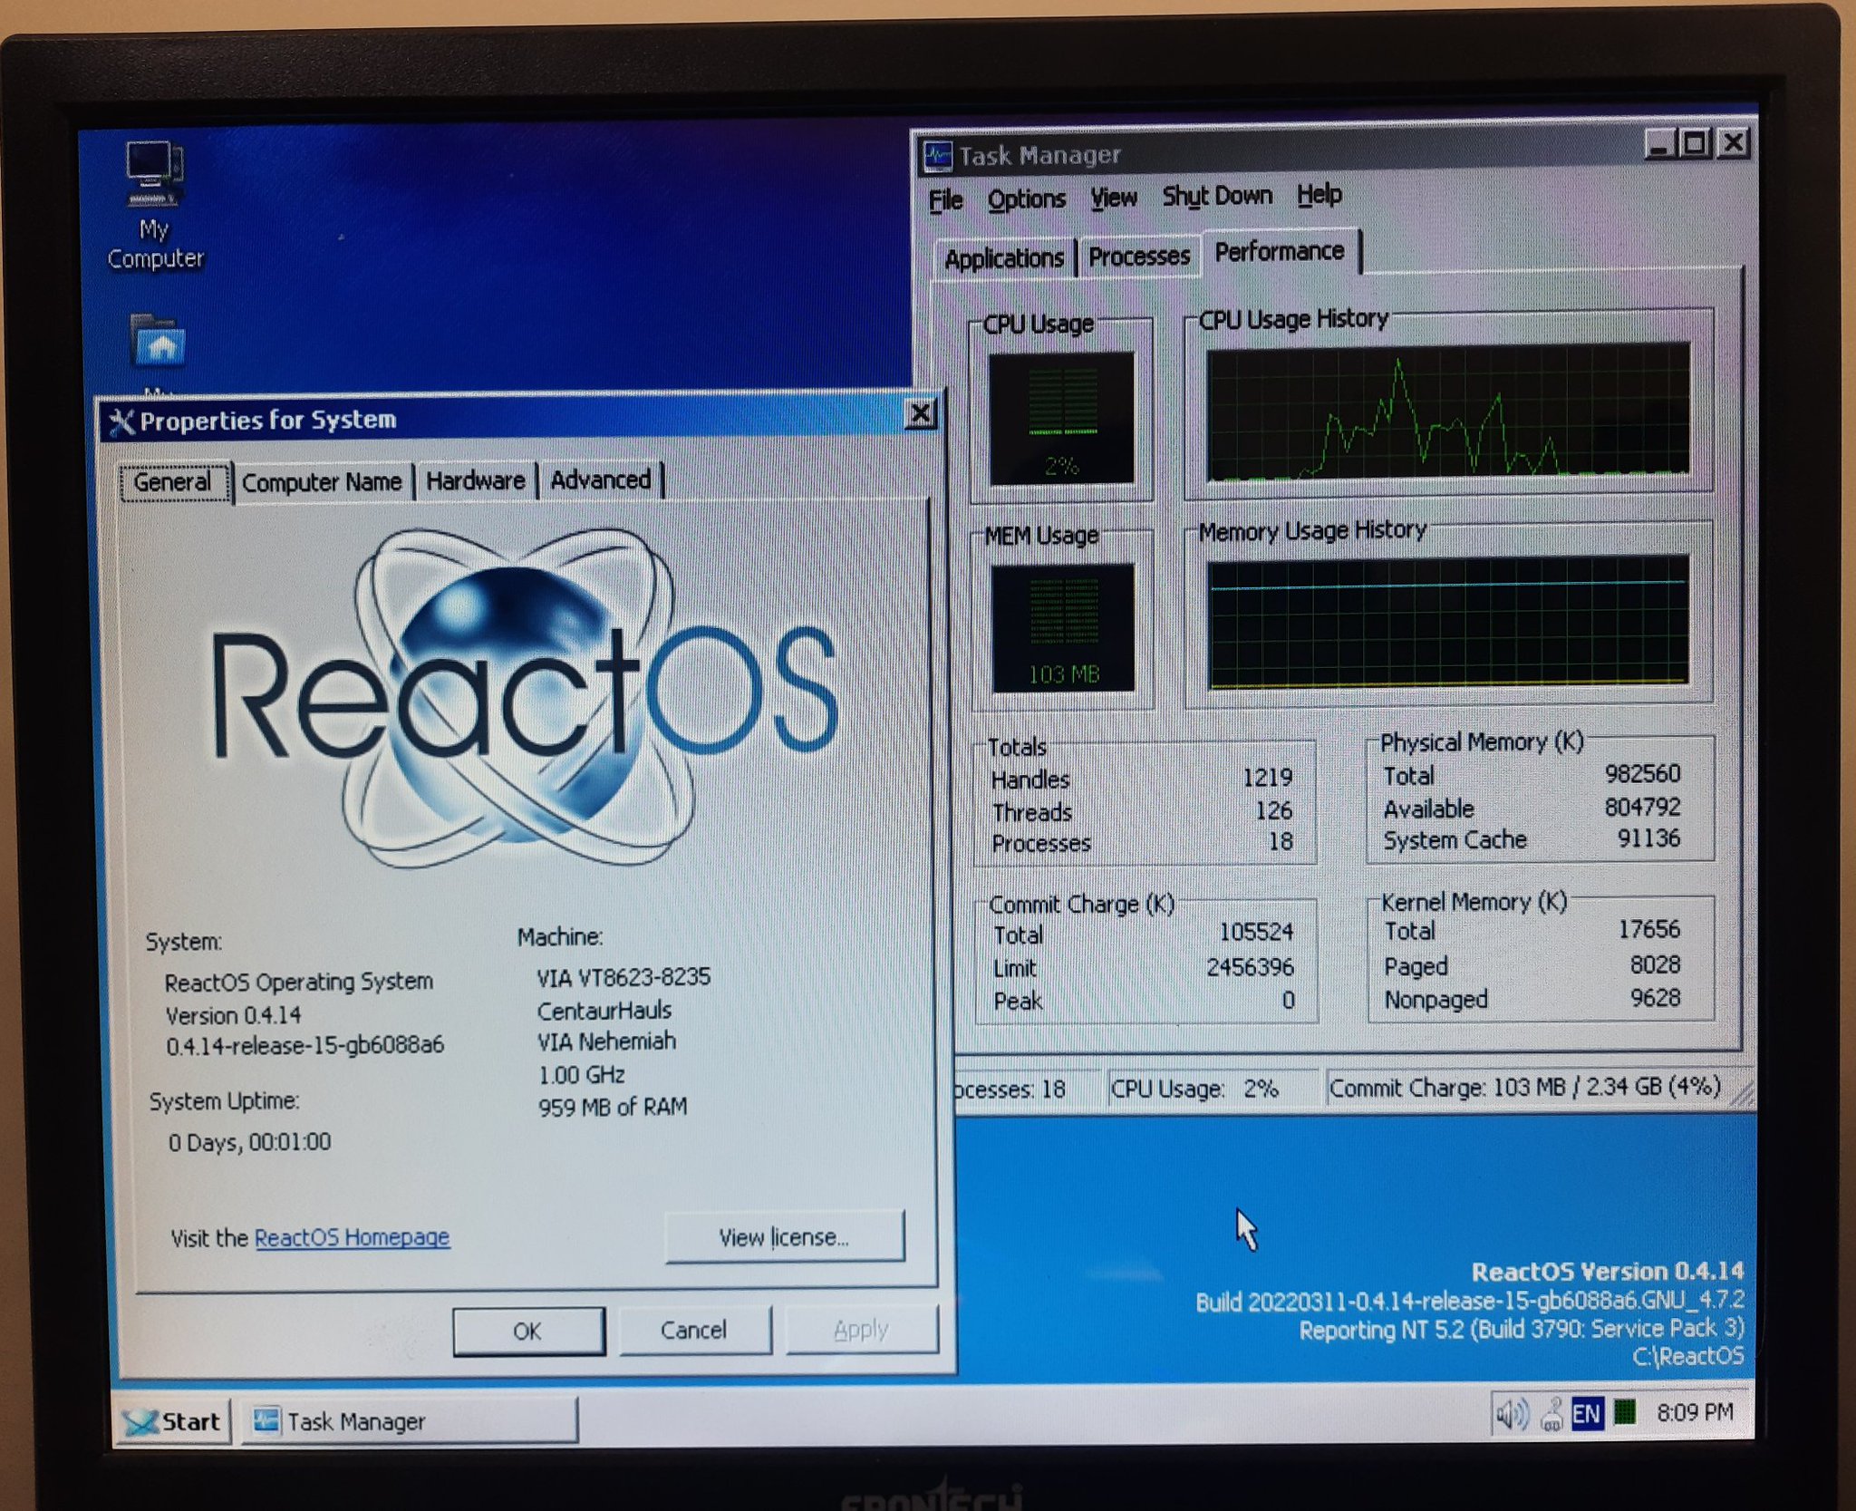Open the Advanced tab in System Properties

(601, 480)
